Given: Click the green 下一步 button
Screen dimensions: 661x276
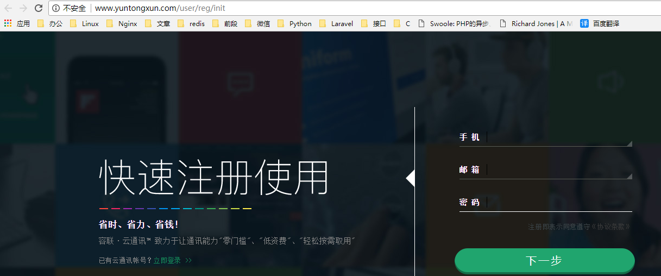Looking at the screenshot, I should click(544, 260).
